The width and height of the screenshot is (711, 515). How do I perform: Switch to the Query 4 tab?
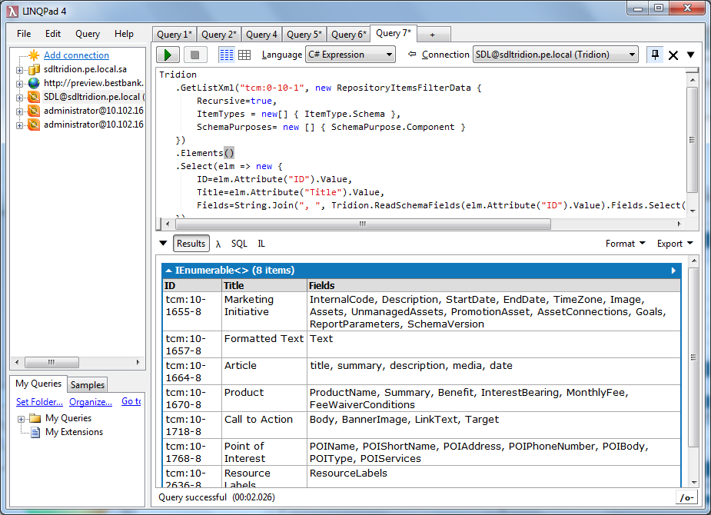pyautogui.click(x=261, y=35)
